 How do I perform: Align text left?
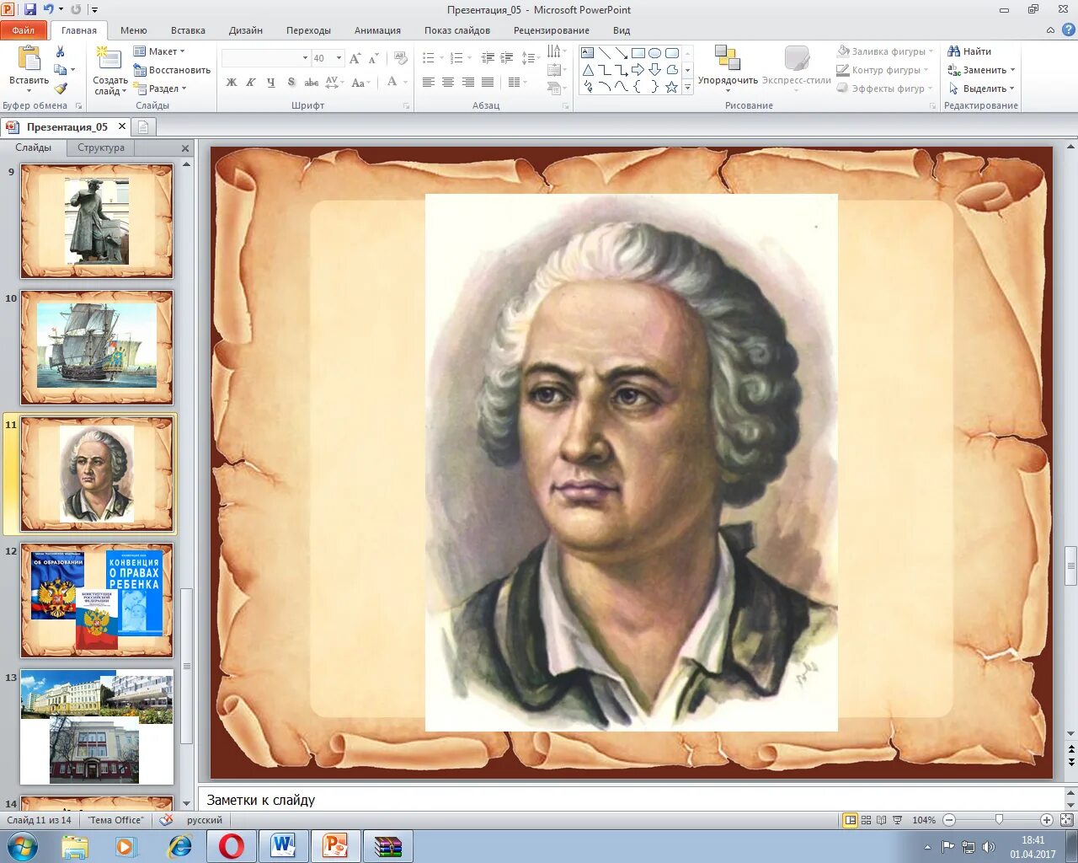(x=429, y=82)
